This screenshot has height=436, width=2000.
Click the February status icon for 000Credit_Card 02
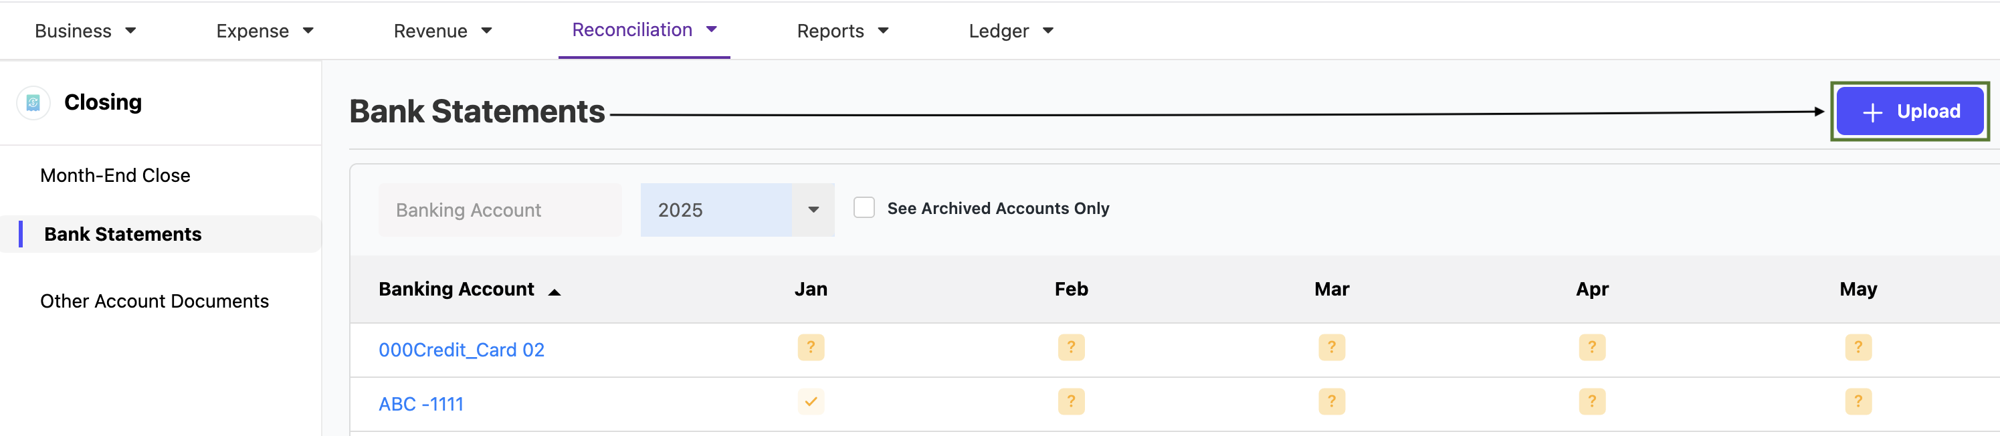1071,347
